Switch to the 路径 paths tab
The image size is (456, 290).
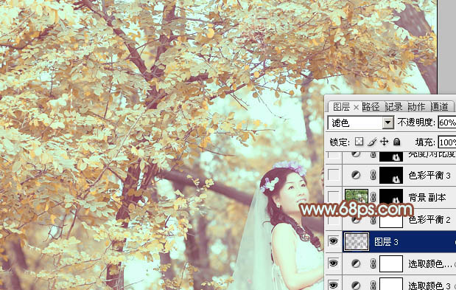(x=371, y=107)
